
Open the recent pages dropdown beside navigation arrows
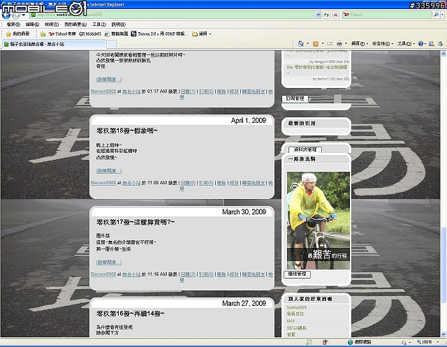click(24, 15)
